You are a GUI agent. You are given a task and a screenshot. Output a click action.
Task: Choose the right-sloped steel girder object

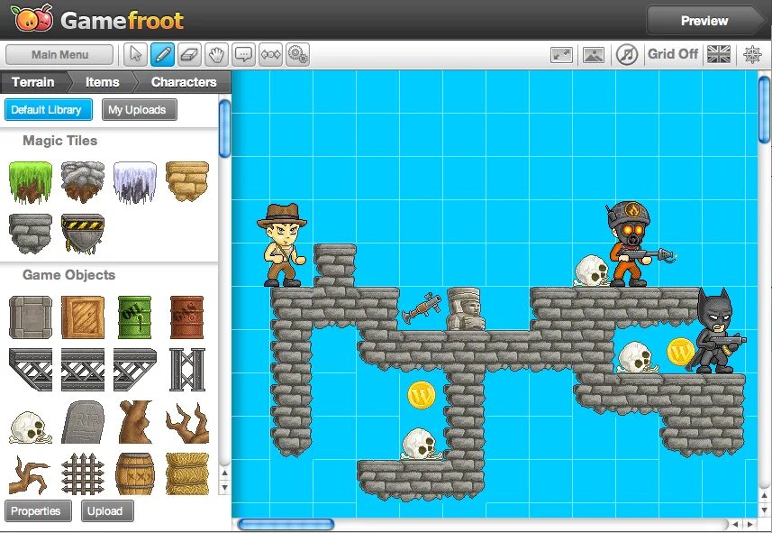135,369
